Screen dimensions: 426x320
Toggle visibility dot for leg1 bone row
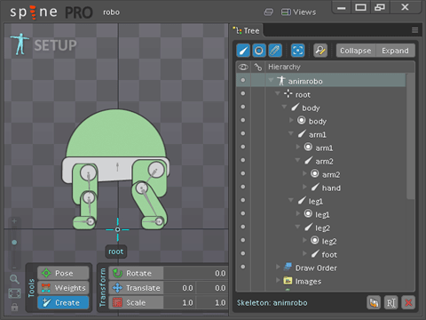243,200
